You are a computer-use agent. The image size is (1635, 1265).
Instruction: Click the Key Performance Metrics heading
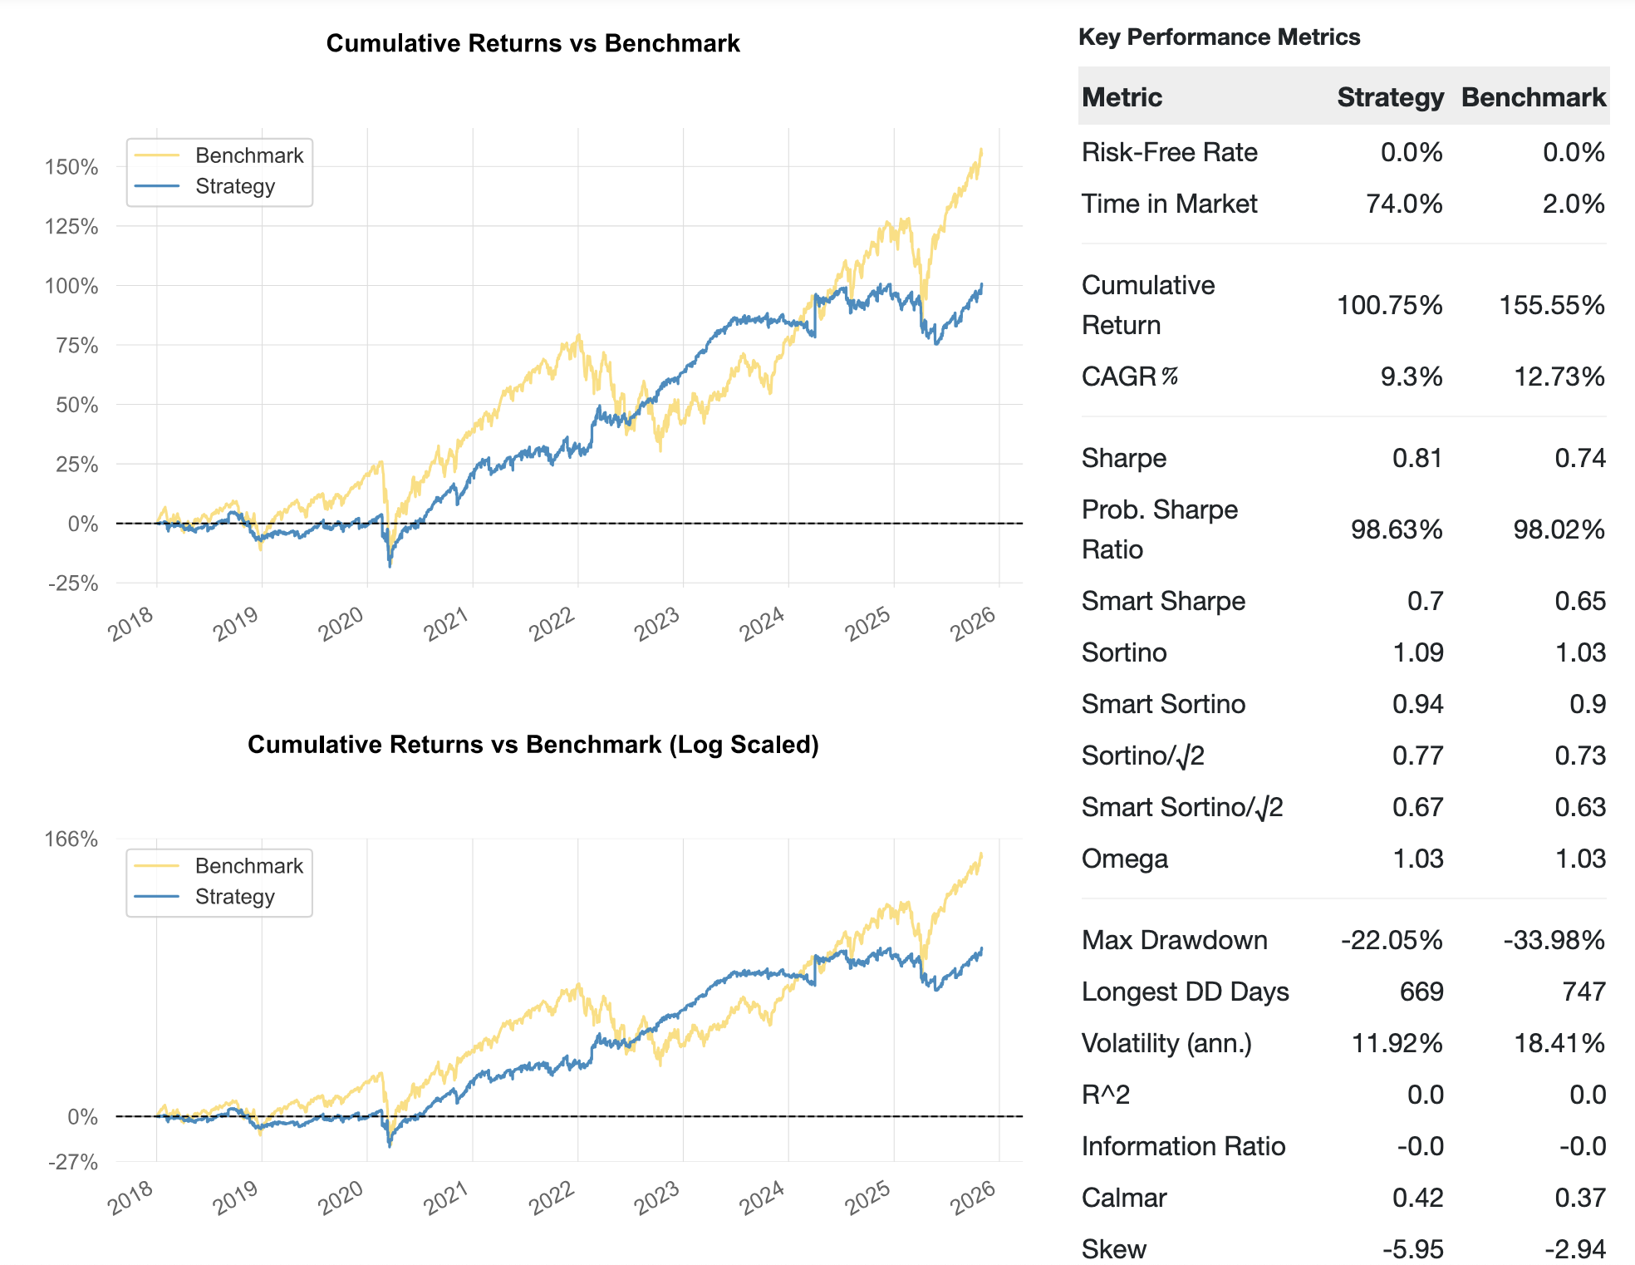(x=1219, y=37)
